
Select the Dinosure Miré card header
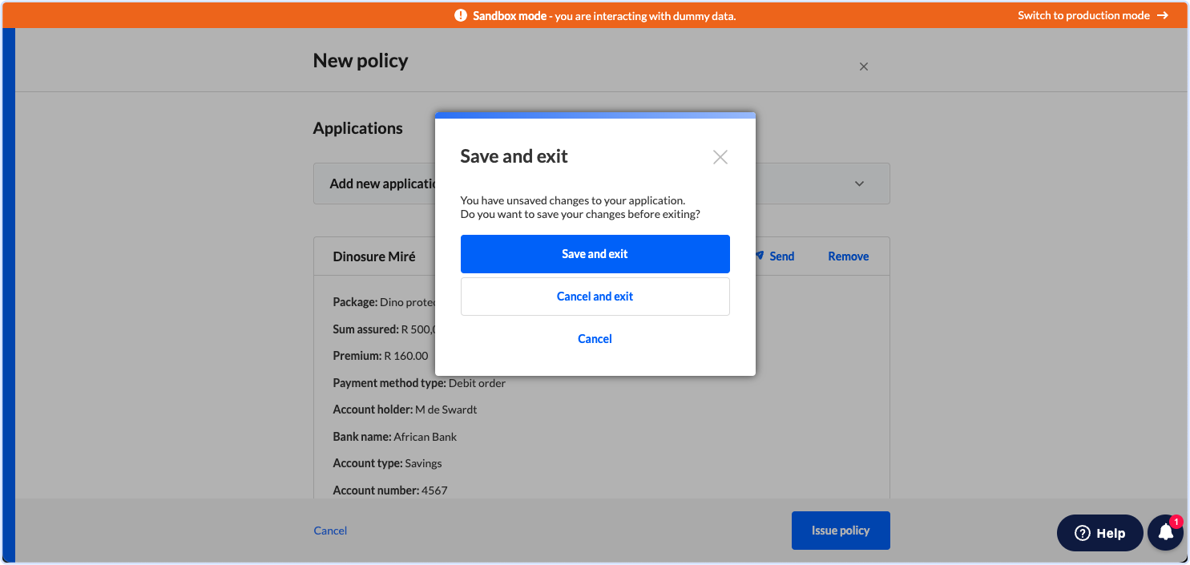[x=374, y=256]
